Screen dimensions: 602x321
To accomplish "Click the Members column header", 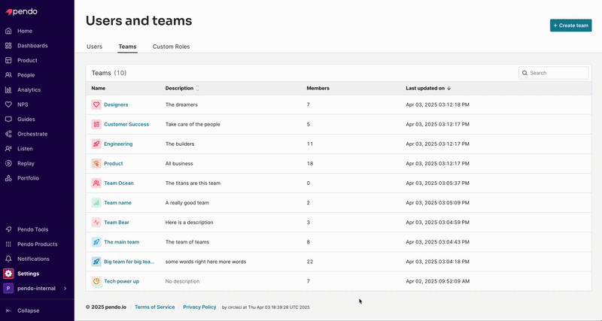I will tap(318, 88).
